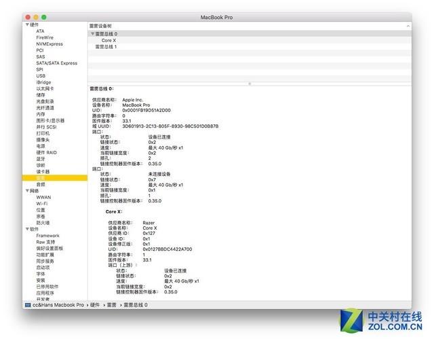Click the 雷雳总线 0 row label
Image resolution: width=434 pixels, height=341 pixels.
[x=106, y=33]
